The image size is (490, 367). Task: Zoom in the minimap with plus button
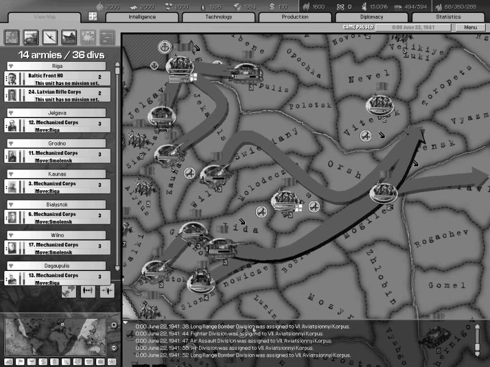(x=114, y=325)
